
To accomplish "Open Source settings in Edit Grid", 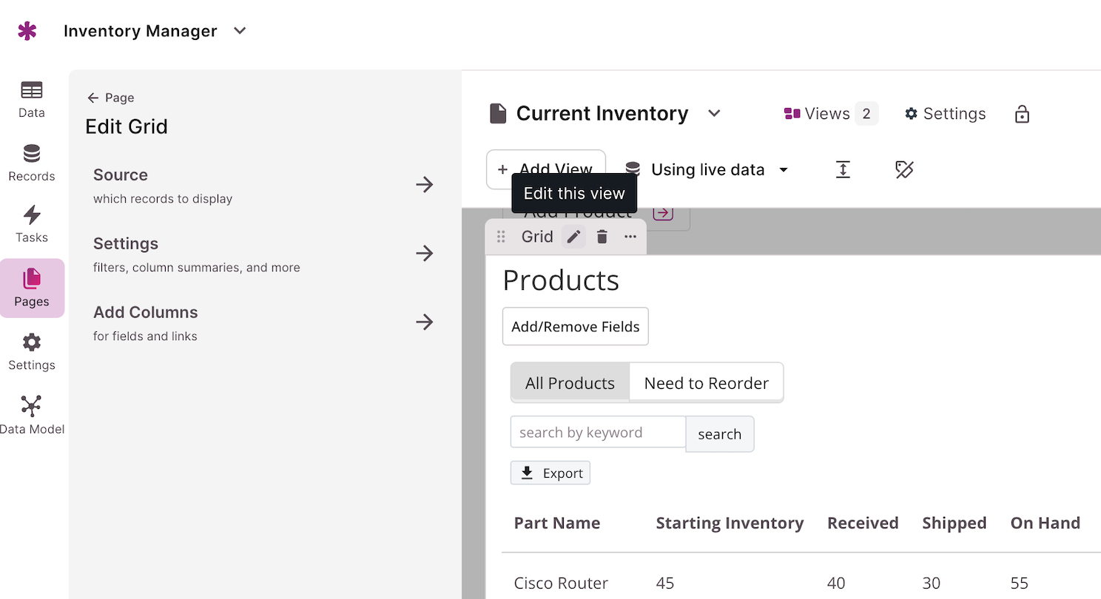I will pyautogui.click(x=263, y=184).
